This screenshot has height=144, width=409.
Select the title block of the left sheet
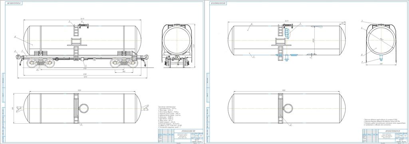[180, 136]
